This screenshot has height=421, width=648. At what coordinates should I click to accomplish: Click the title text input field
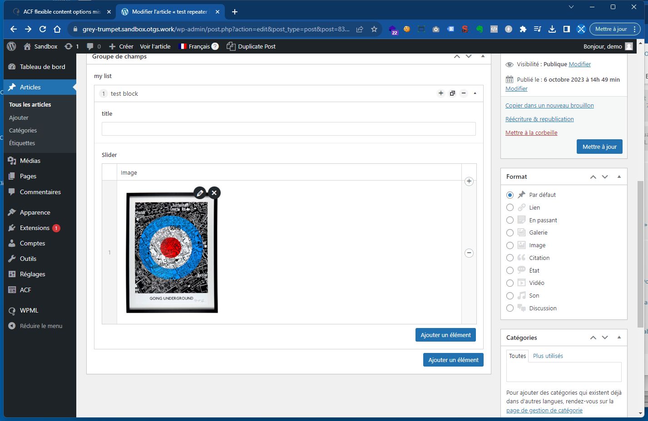coord(289,129)
